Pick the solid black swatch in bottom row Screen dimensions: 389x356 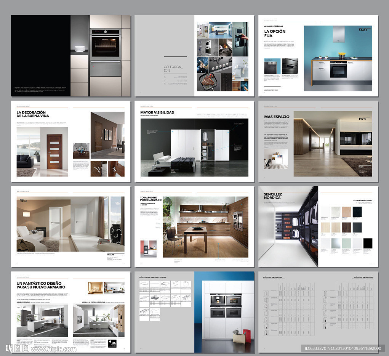point(368,243)
